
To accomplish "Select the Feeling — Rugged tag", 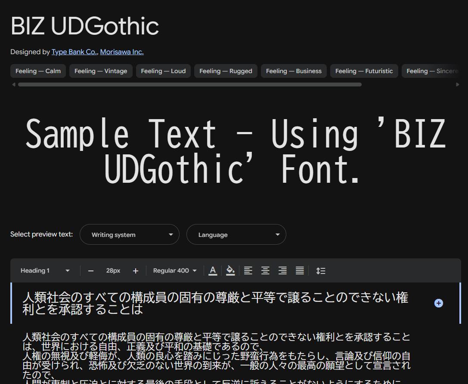I will pyautogui.click(x=226, y=71).
